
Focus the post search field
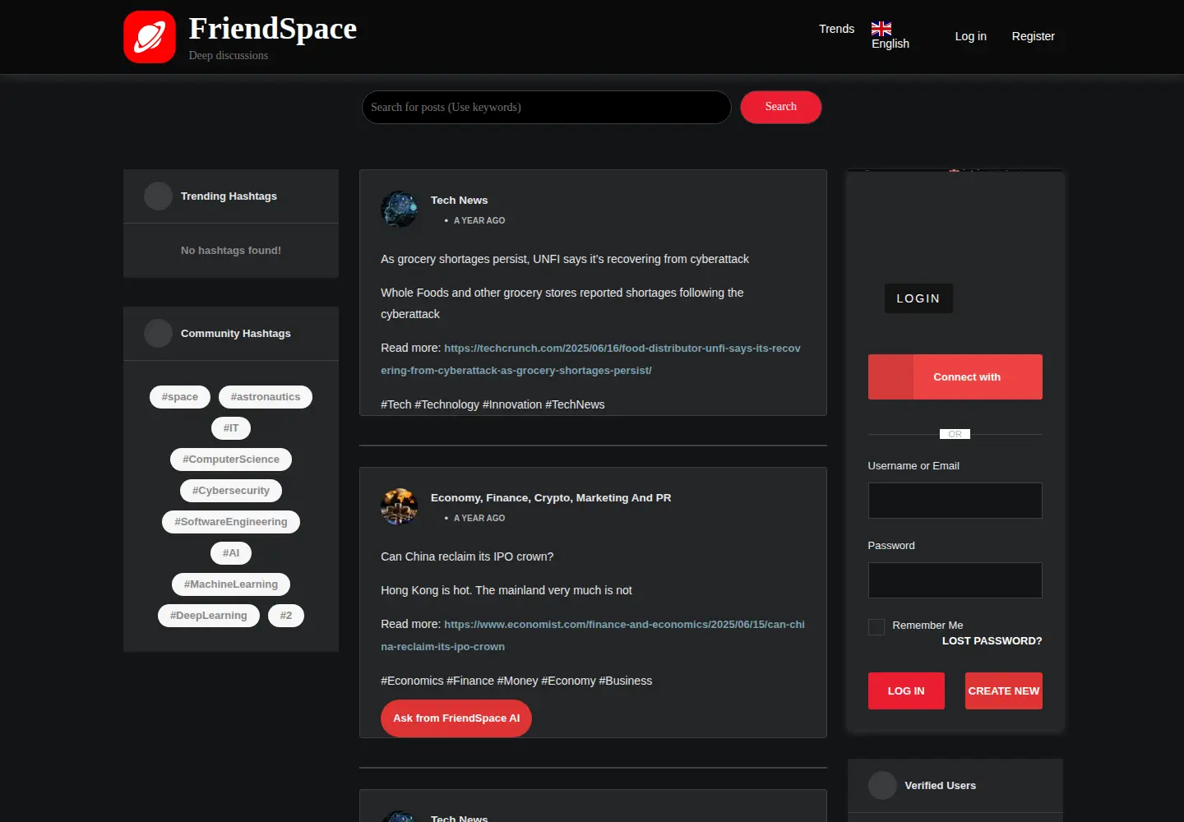546,107
